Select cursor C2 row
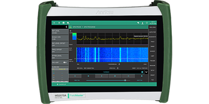 point(60,71)
